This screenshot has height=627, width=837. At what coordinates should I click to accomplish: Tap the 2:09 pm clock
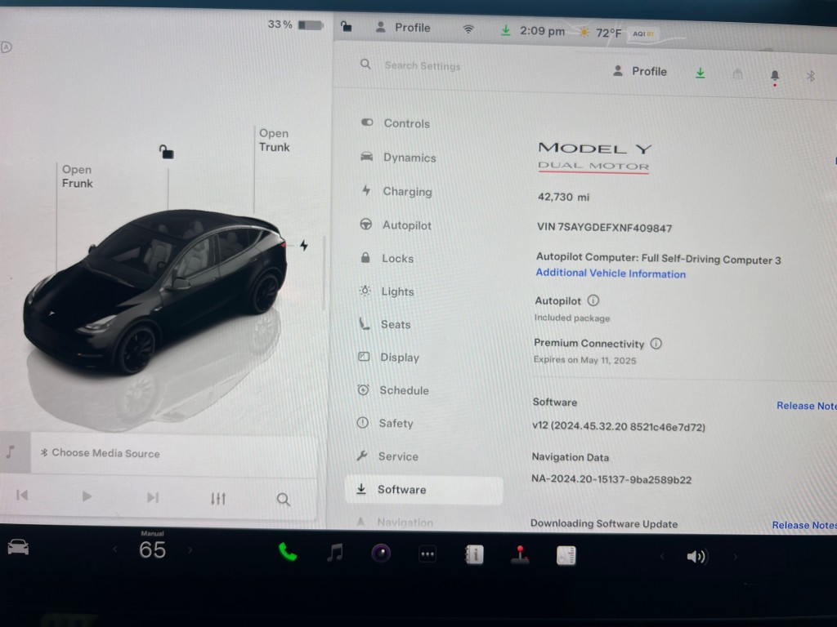point(543,31)
